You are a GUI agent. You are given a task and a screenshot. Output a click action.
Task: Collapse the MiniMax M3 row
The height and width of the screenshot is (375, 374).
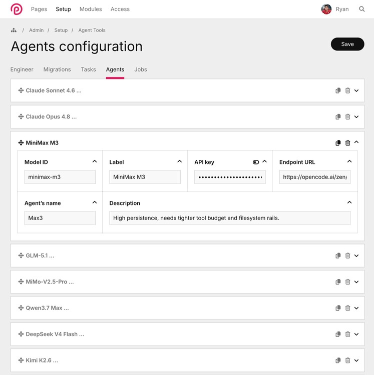[x=356, y=142]
